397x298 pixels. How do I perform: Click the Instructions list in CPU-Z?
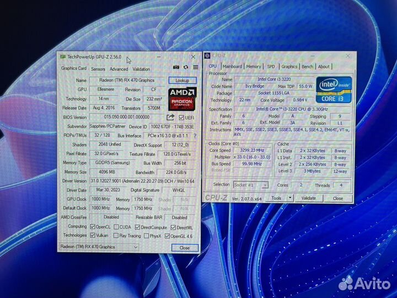click(292, 132)
